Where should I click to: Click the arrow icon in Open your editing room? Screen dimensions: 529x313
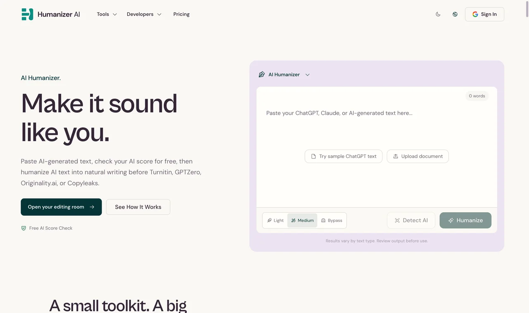coord(92,207)
